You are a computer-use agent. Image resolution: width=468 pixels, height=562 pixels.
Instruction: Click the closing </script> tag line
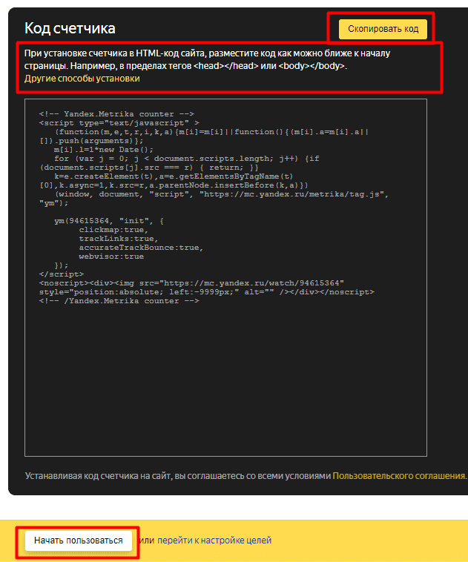pyautogui.click(x=56, y=274)
